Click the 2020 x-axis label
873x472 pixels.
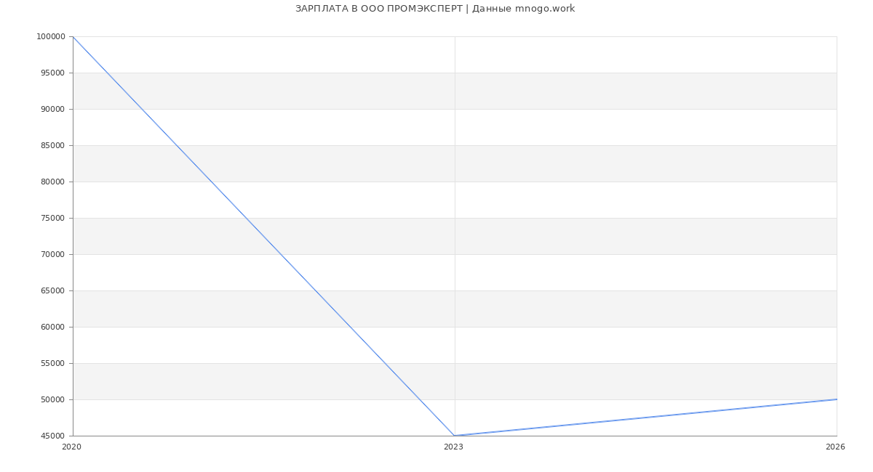coord(71,447)
